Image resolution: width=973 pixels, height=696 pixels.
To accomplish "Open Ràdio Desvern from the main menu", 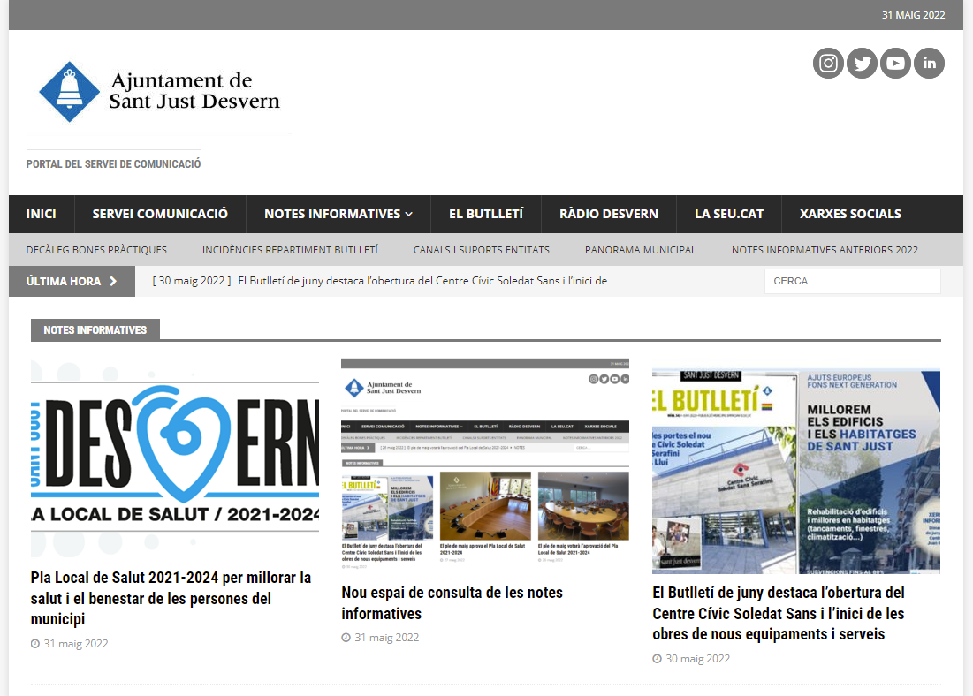I will click(x=609, y=214).
